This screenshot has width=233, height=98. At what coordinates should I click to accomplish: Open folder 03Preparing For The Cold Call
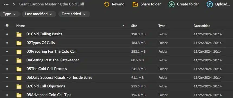[52, 52]
